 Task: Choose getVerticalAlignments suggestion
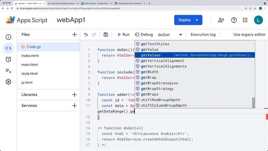coord(195,66)
